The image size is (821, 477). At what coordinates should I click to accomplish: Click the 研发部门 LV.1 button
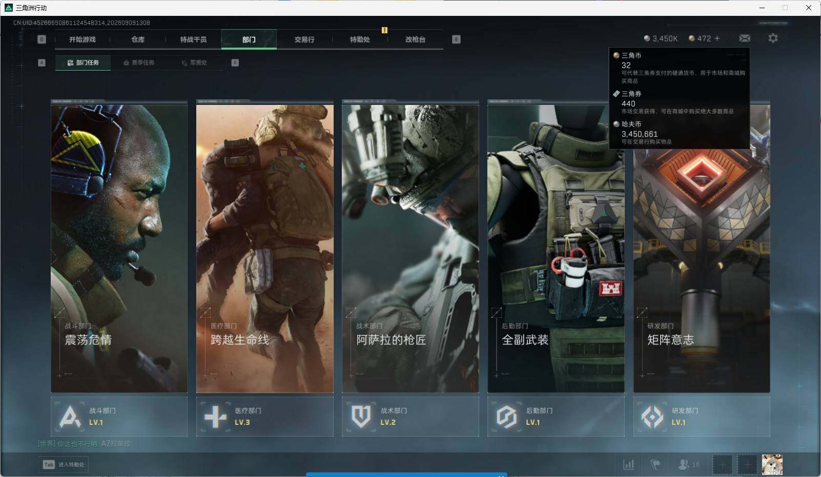[x=702, y=417]
